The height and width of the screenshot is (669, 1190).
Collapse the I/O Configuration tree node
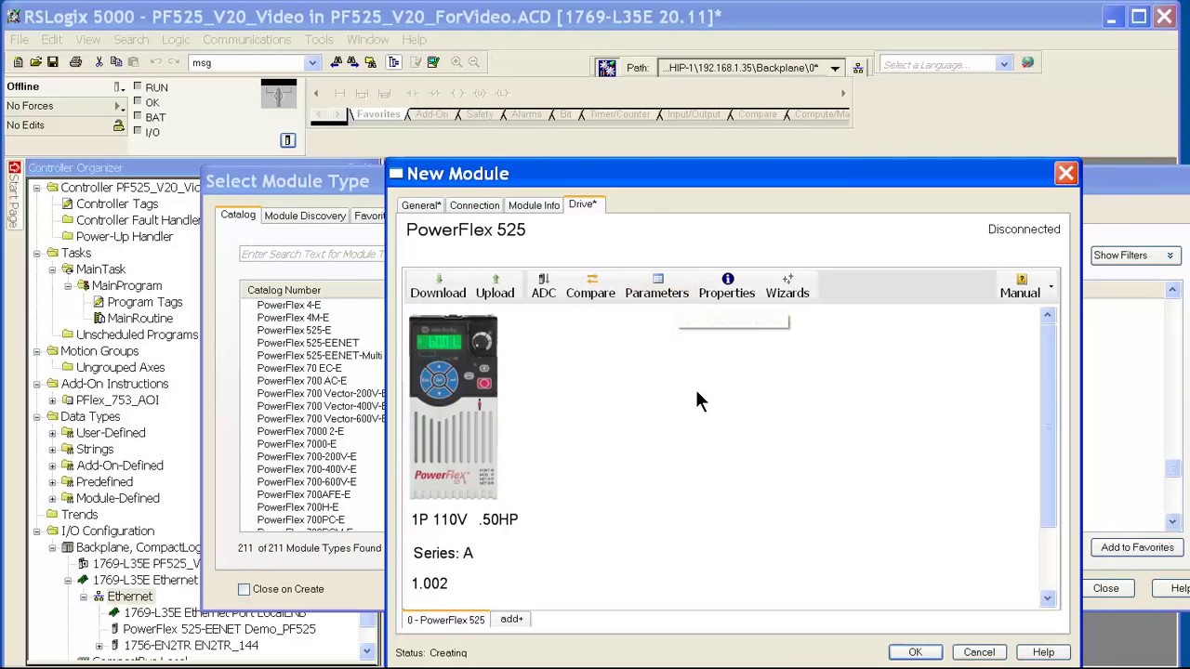37,531
